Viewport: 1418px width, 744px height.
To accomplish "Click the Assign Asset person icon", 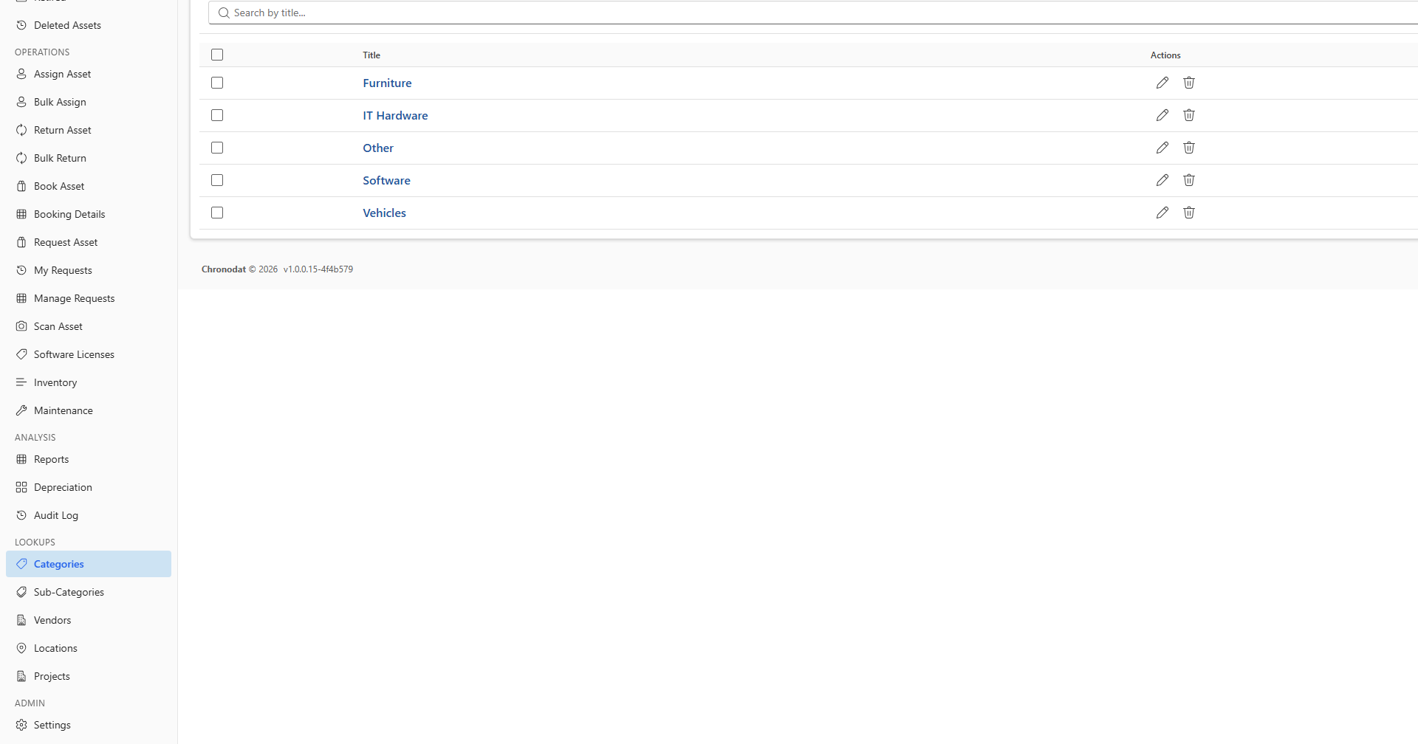I will point(21,74).
